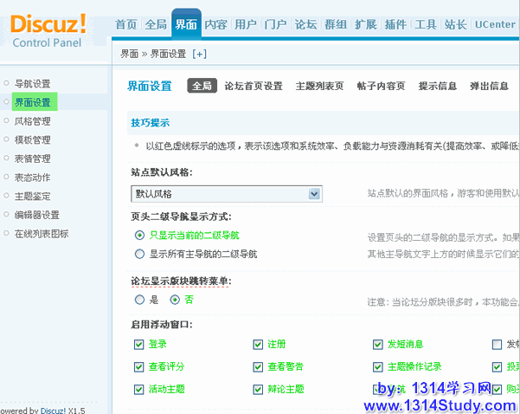Go to 表情管理 sidebar item
This screenshot has width=520, height=414.
(x=32, y=158)
